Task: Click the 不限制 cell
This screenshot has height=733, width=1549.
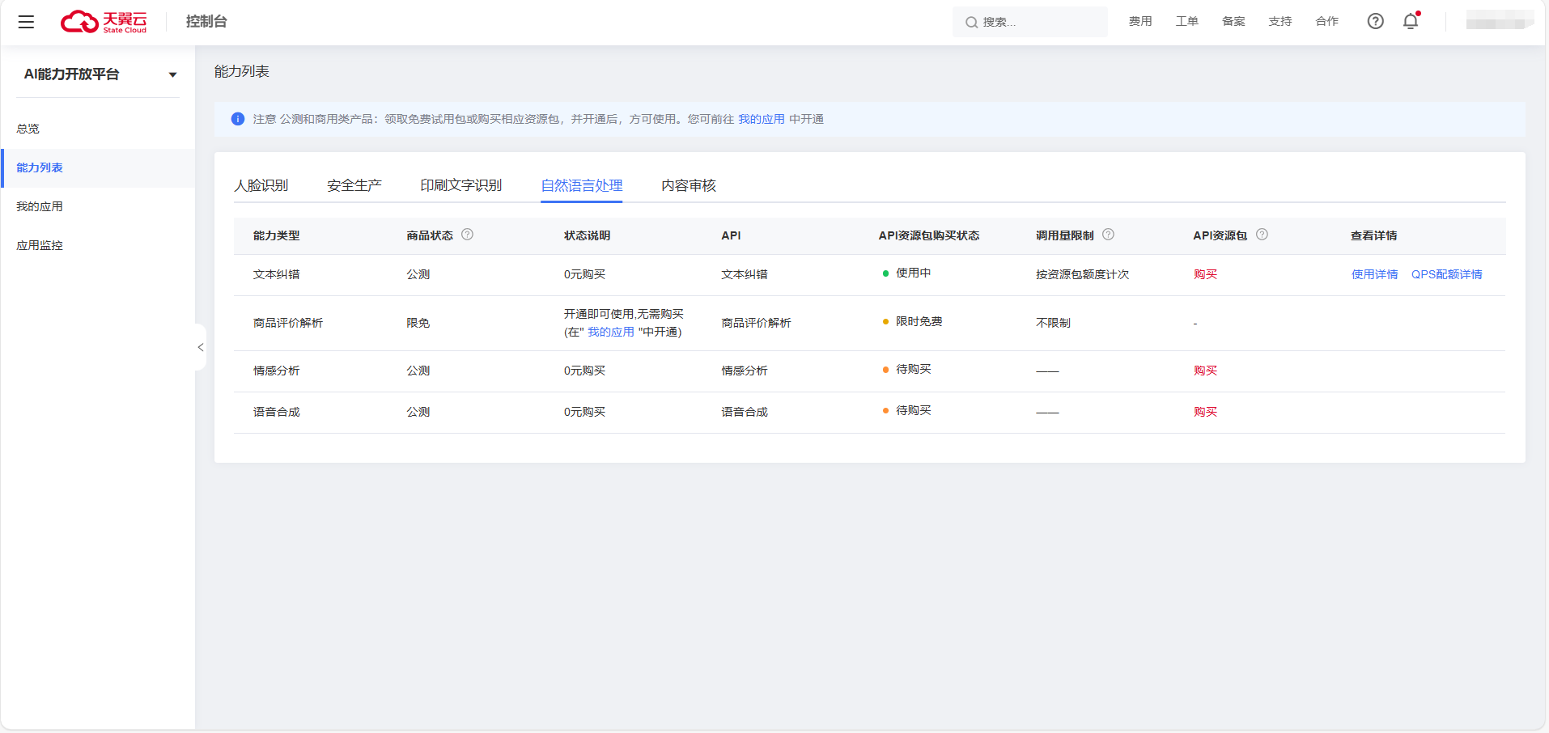Action: (x=1054, y=323)
